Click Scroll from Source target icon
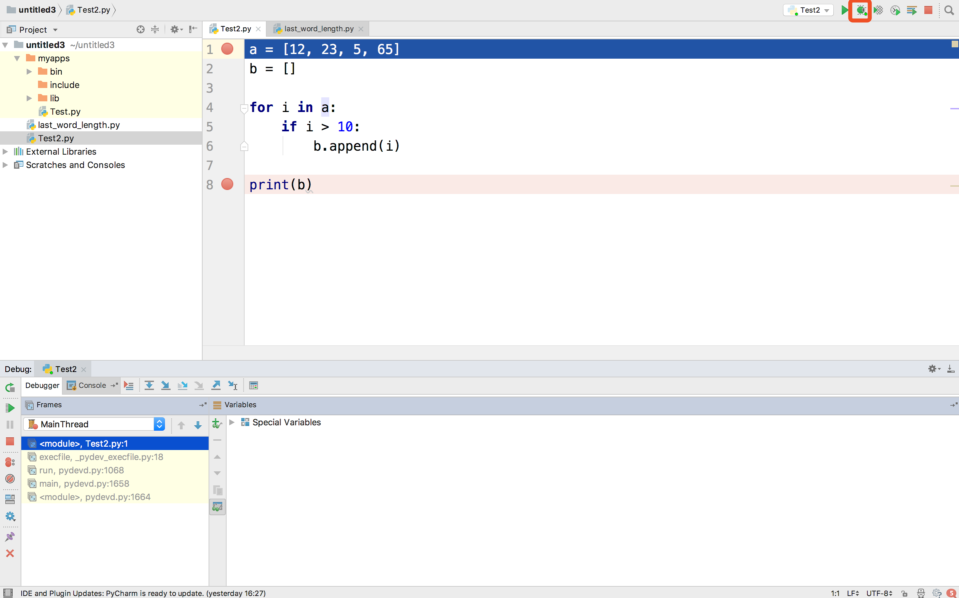This screenshot has height=598, width=959. click(140, 29)
